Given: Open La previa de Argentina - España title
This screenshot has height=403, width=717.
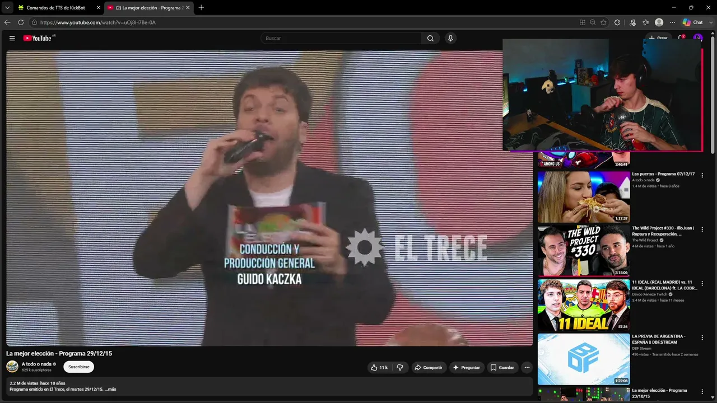Looking at the screenshot, I should click(659, 339).
